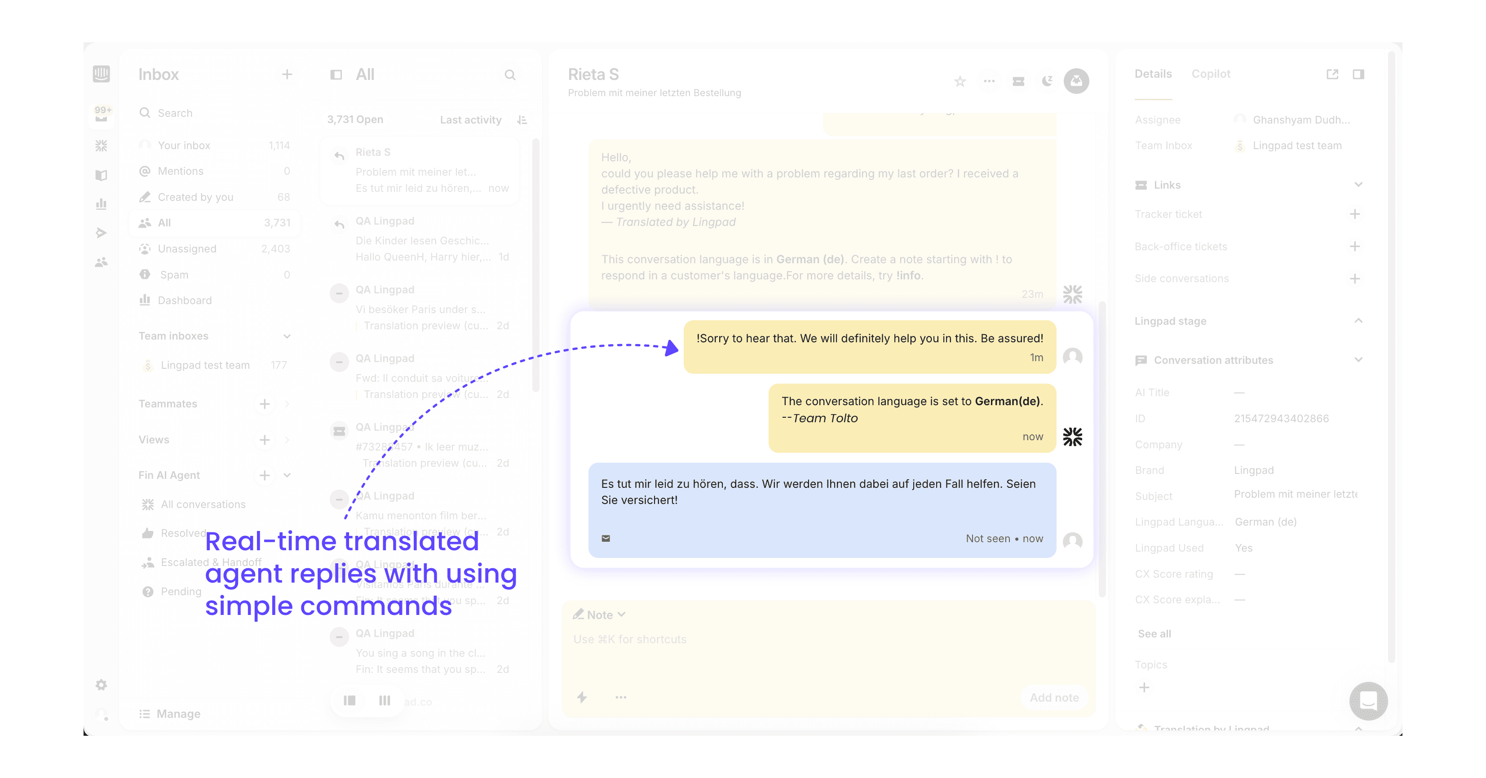Viewport: 1486px width, 778px height.
Task: Open the Intercom messenger launcher bubble
Action: [1368, 701]
